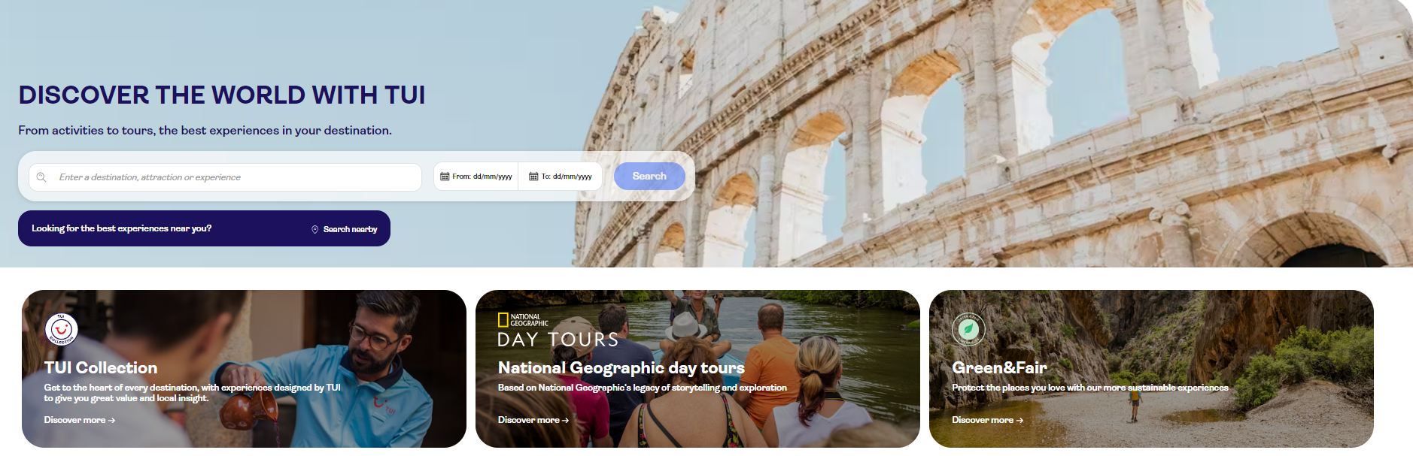
Task: Focus the destination, attraction or experience field
Action: [x=225, y=177]
